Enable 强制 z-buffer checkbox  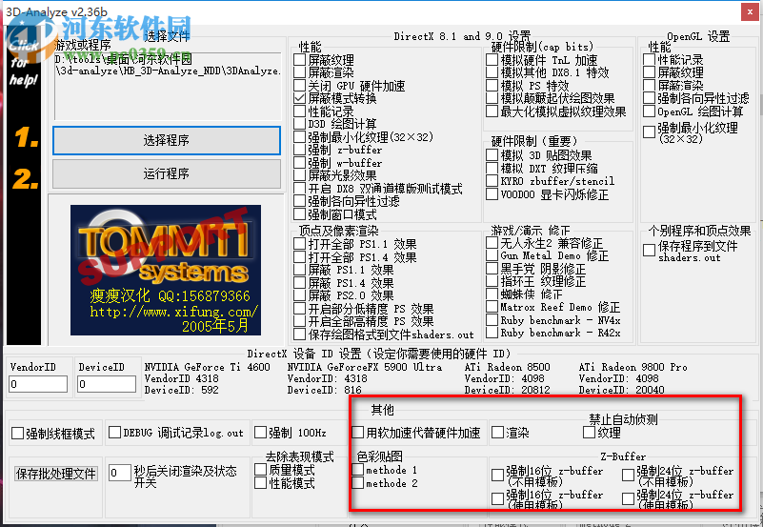(x=300, y=150)
